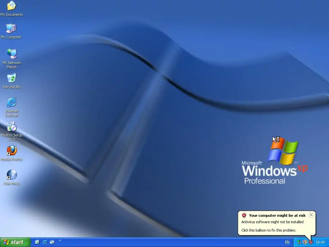This screenshot has height=247, width=329.
Task: Open the EN language bar indicator
Action: tap(287, 242)
